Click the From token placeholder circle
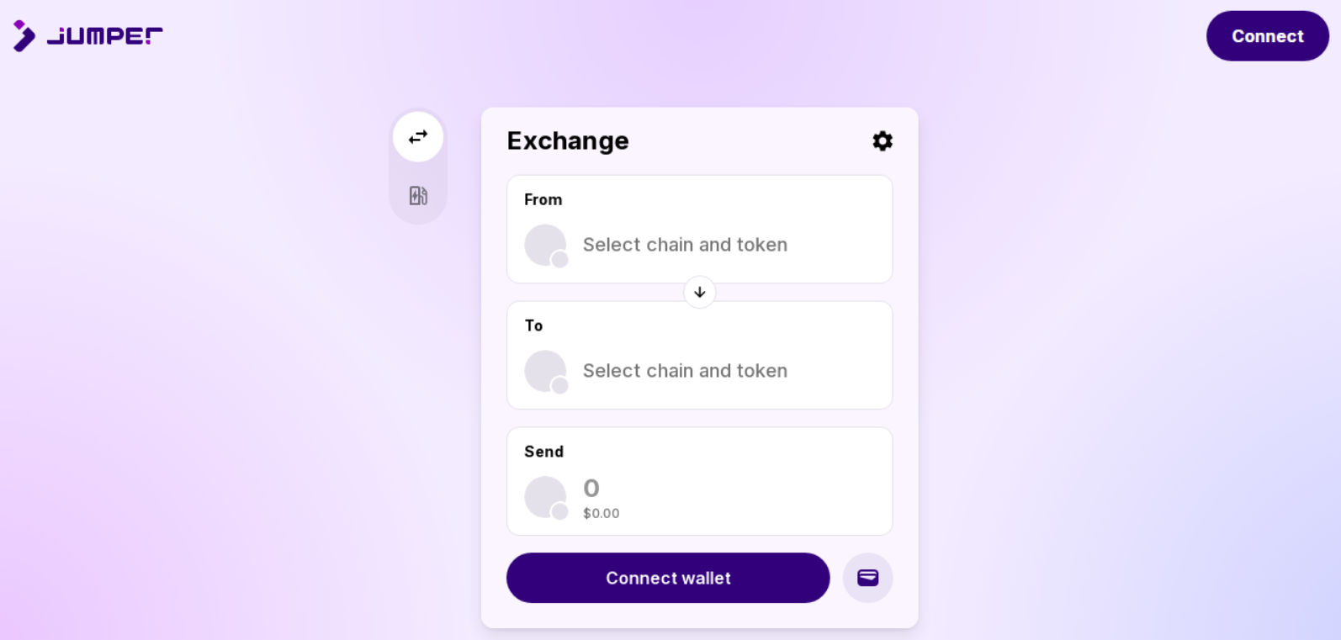The width and height of the screenshot is (1341, 640). [545, 245]
